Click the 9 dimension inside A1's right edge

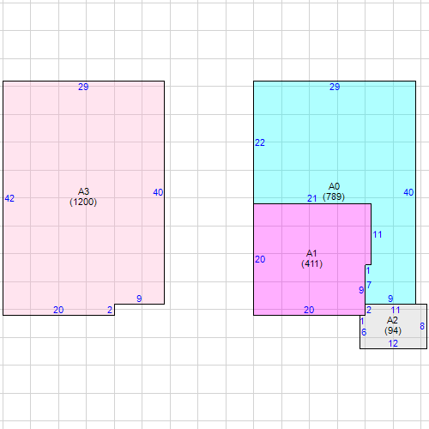(361, 290)
